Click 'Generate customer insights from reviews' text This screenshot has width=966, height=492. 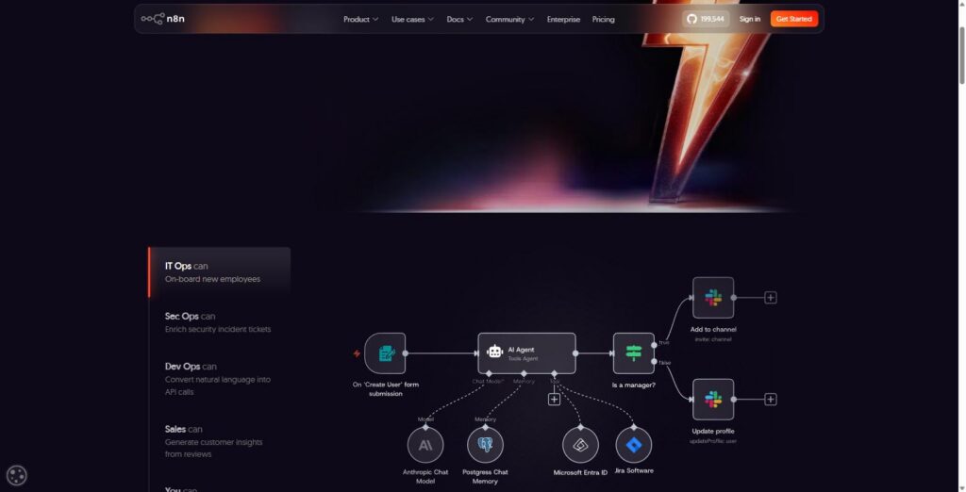click(x=213, y=449)
